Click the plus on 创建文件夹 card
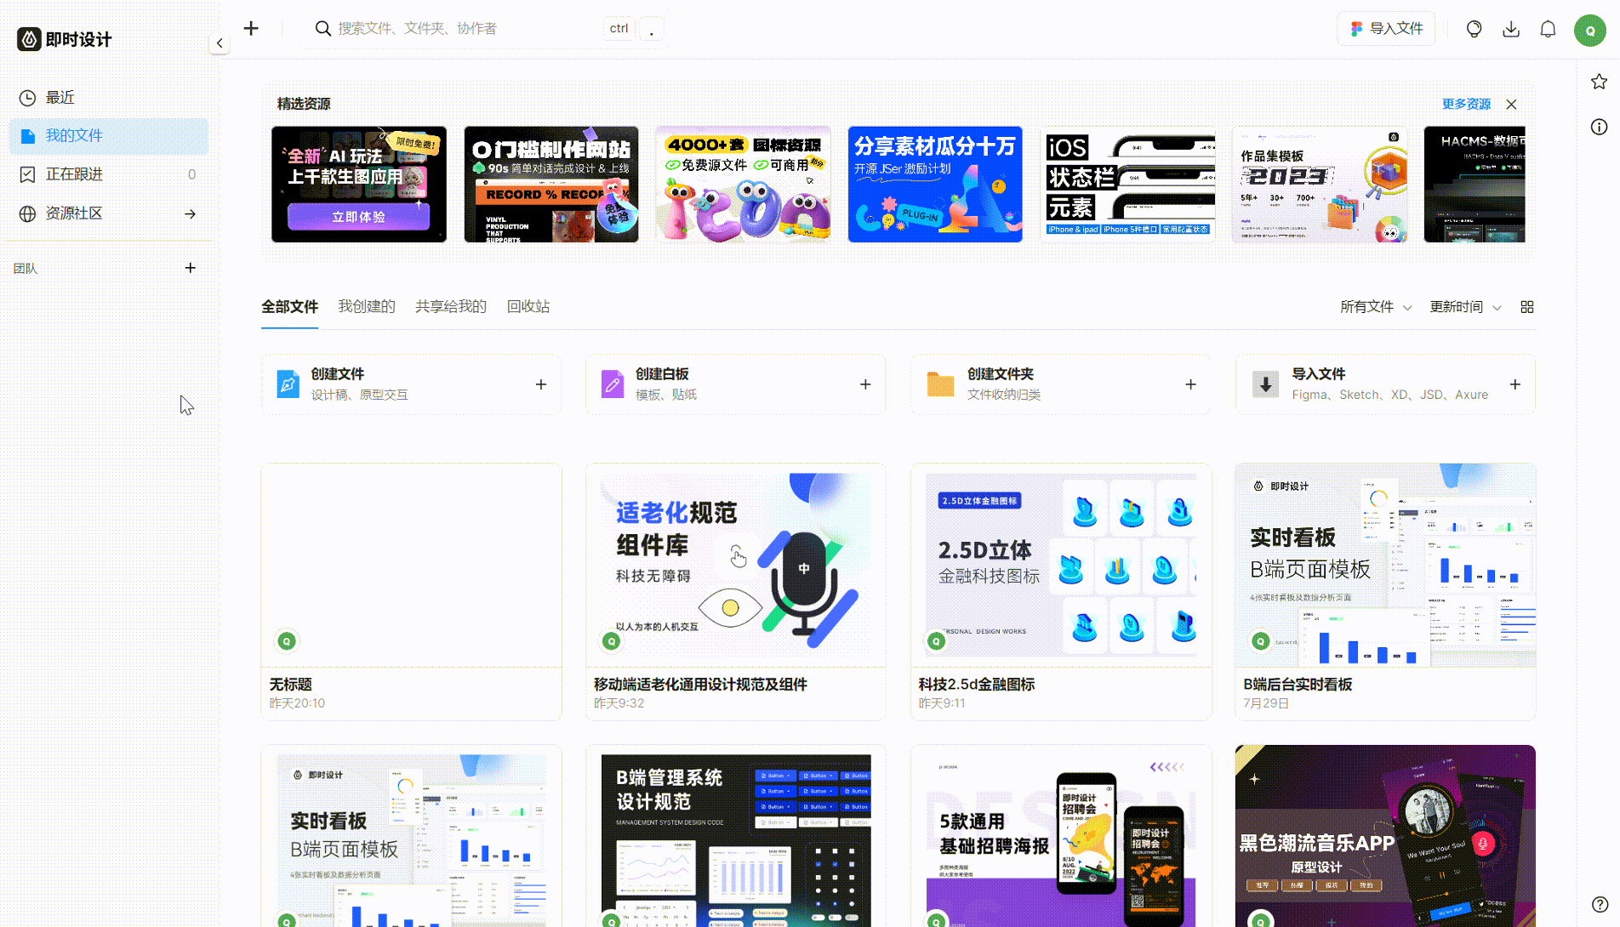This screenshot has height=927, width=1620. pyautogui.click(x=1190, y=384)
